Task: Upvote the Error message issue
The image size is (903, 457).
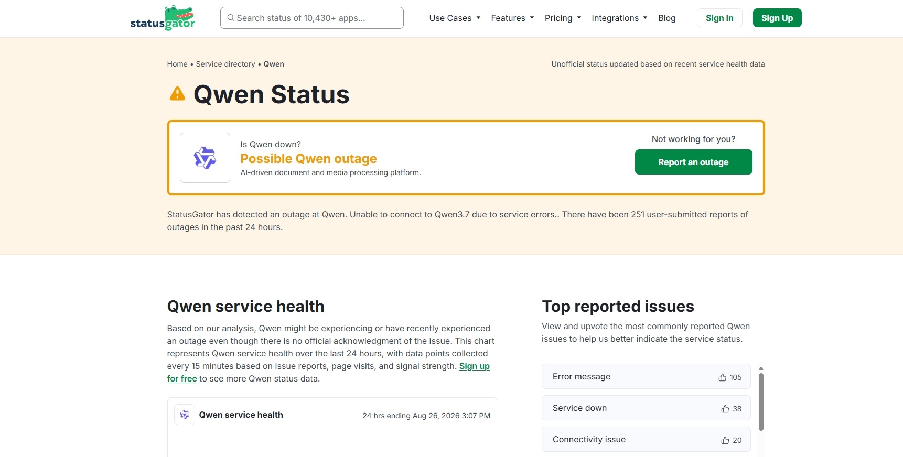Action: pos(723,377)
